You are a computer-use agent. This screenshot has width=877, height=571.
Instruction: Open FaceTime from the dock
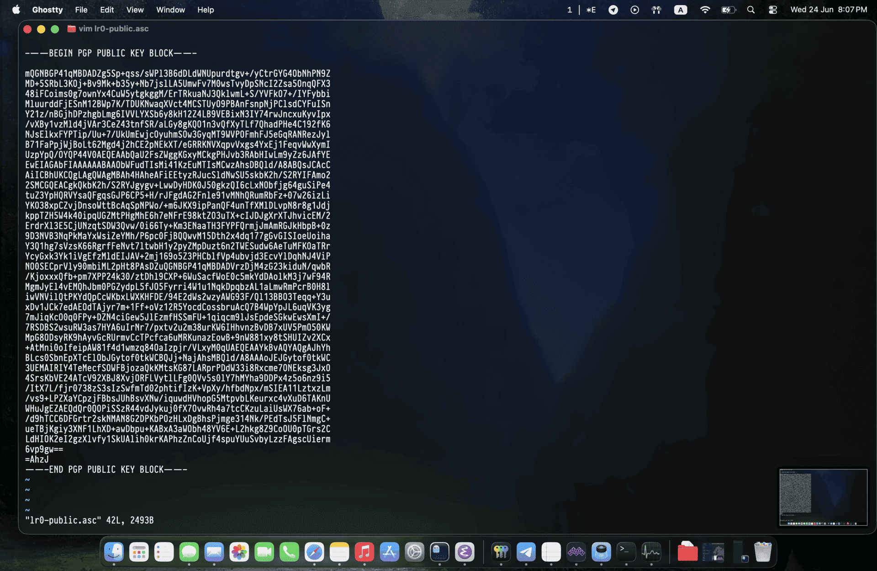coord(264,552)
